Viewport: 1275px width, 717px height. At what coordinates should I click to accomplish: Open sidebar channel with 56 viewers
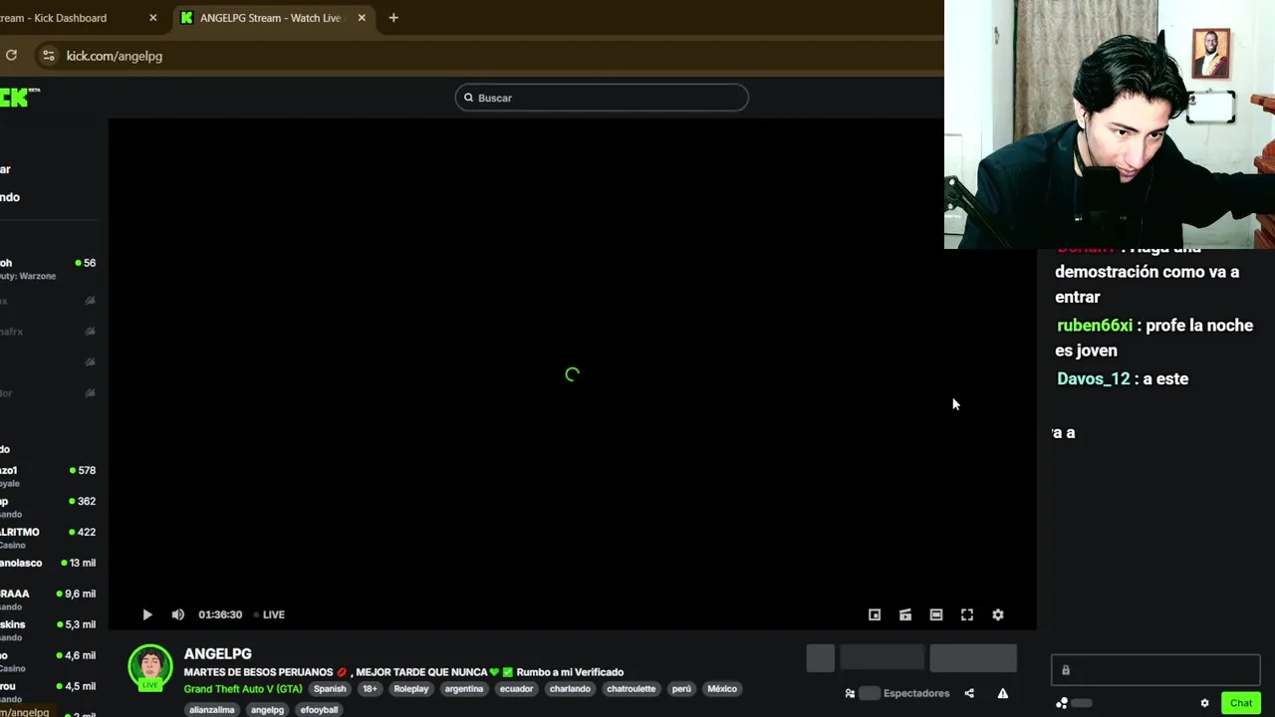click(50, 269)
